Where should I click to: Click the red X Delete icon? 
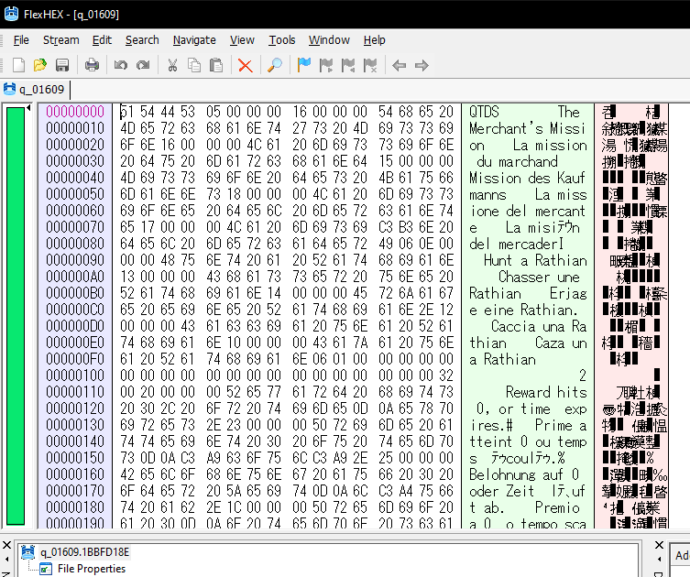[x=245, y=66]
